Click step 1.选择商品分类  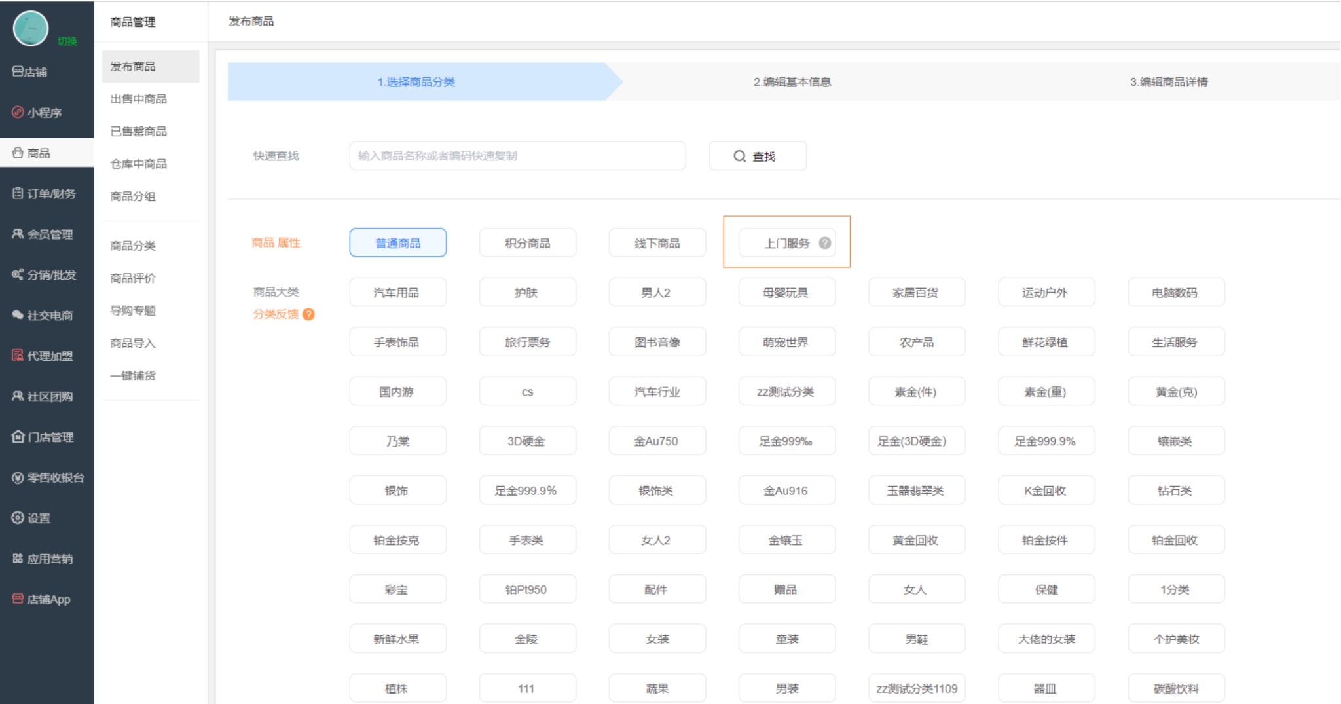pyautogui.click(x=416, y=82)
